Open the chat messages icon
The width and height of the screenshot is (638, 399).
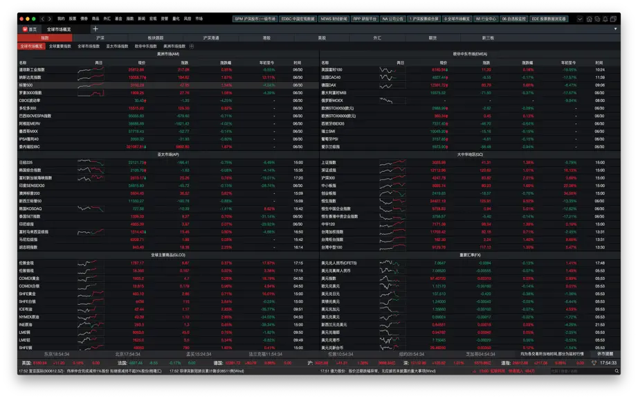597,19
